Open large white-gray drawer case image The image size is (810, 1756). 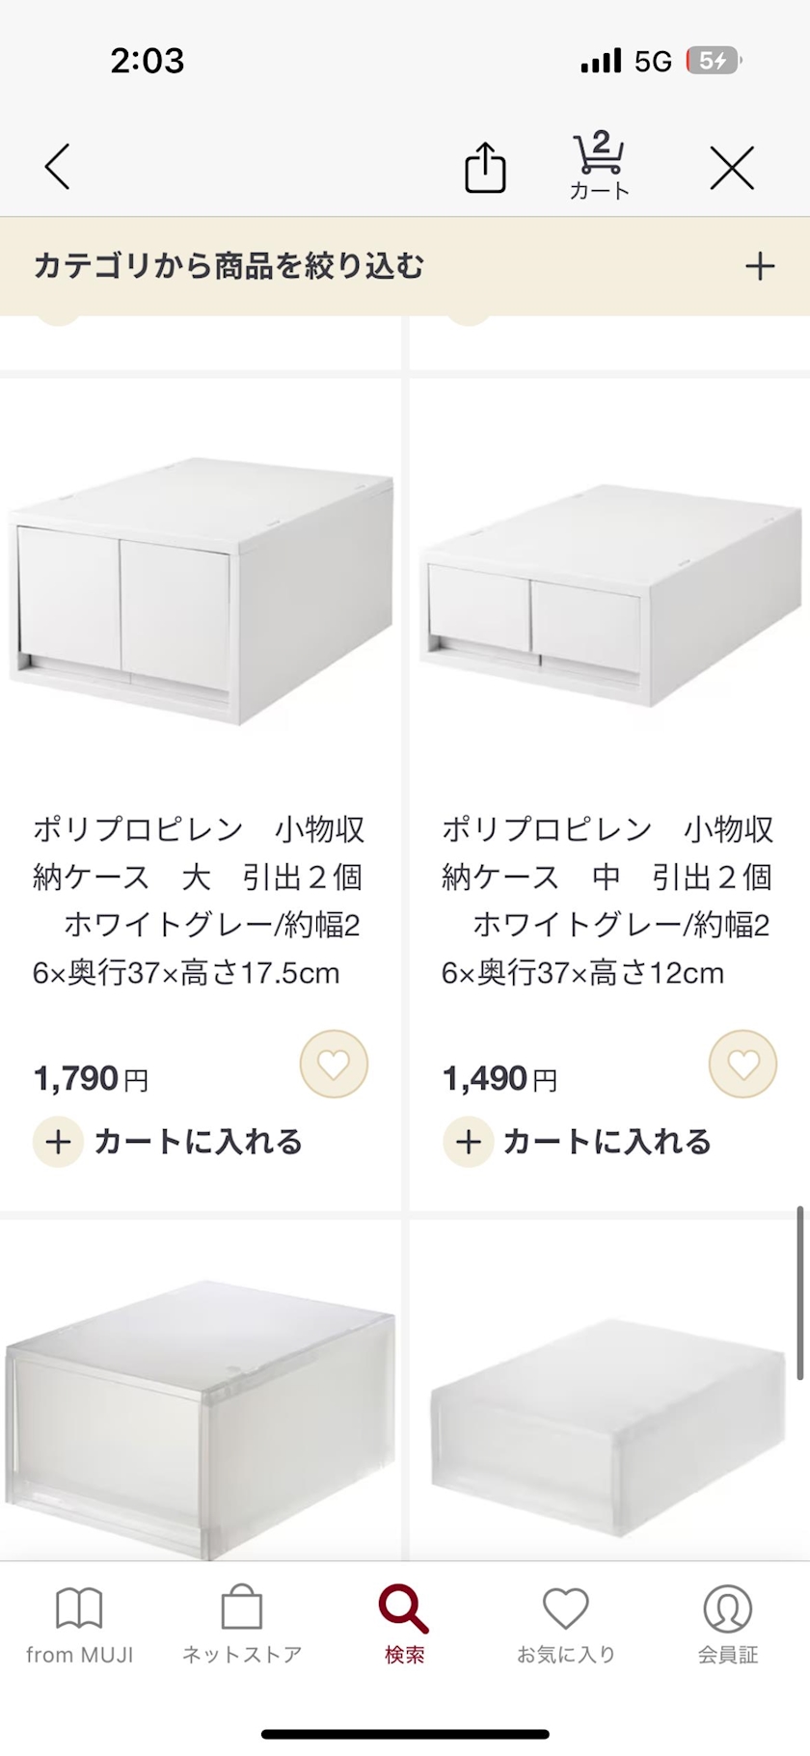pyautogui.click(x=201, y=590)
